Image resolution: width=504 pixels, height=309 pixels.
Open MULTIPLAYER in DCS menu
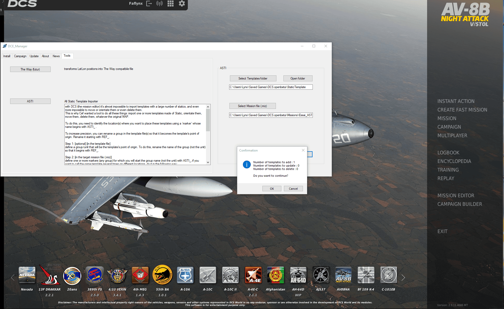(x=452, y=136)
